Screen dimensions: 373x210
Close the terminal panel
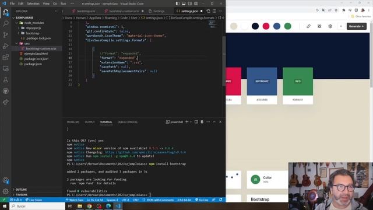(220, 122)
